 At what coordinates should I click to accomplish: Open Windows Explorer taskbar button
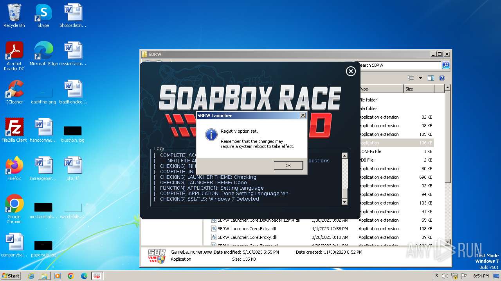[44, 276]
